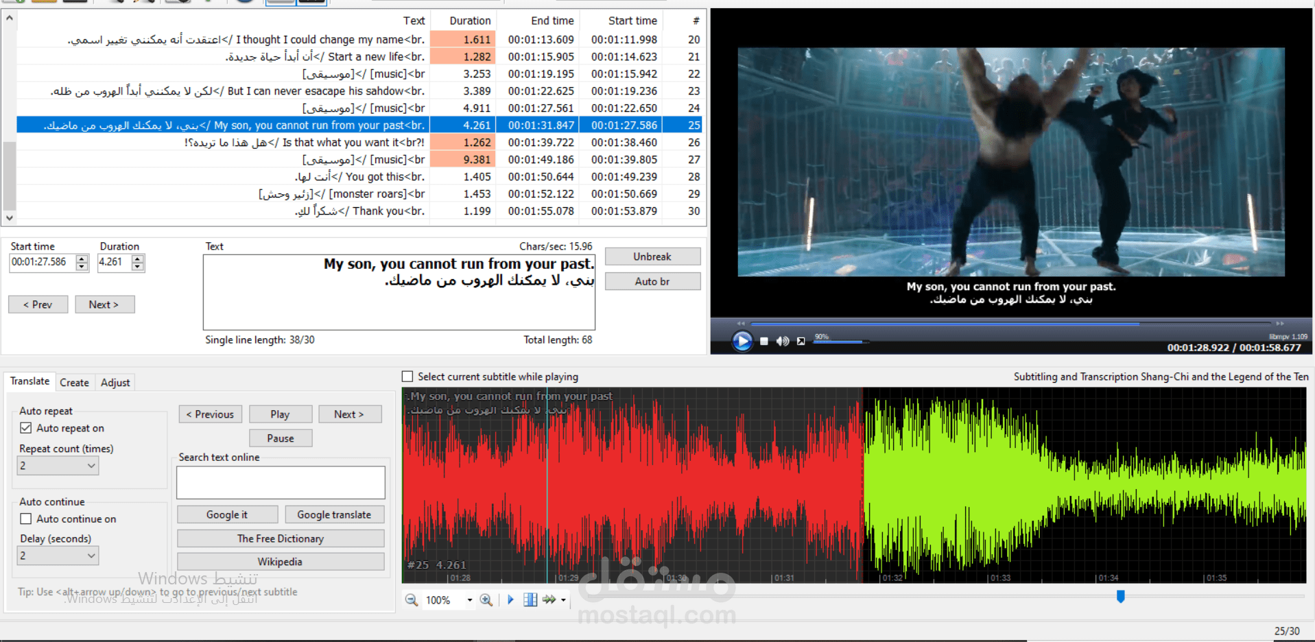1315x642 pixels.
Task: Click the Pause button
Action: click(x=281, y=438)
